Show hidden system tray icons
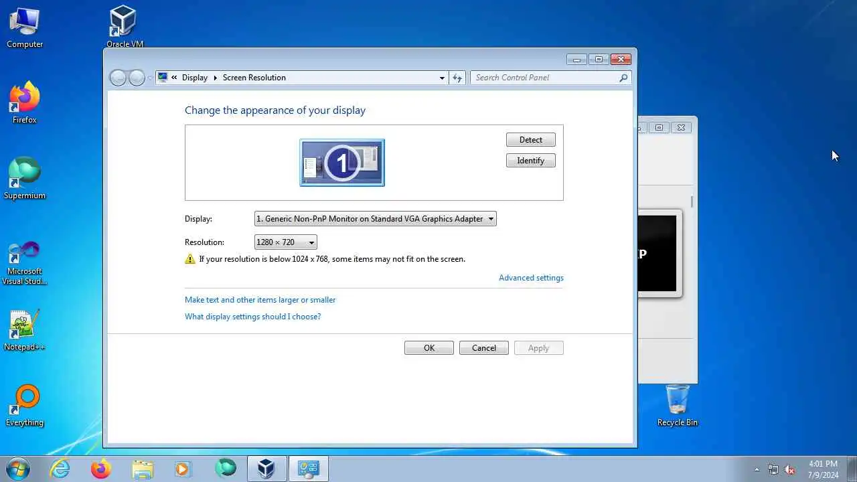This screenshot has width=857, height=482. [757, 469]
